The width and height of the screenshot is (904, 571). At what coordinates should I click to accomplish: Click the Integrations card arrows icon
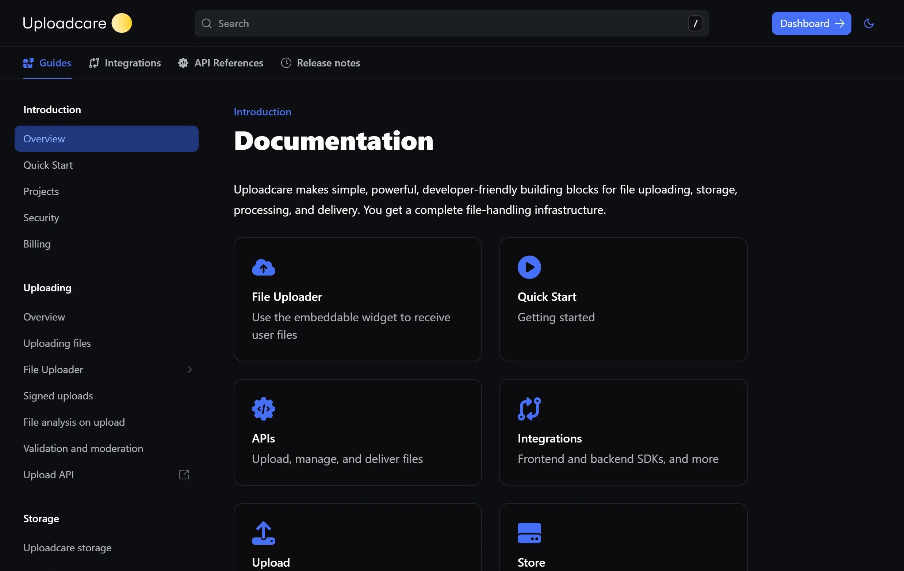coord(529,409)
